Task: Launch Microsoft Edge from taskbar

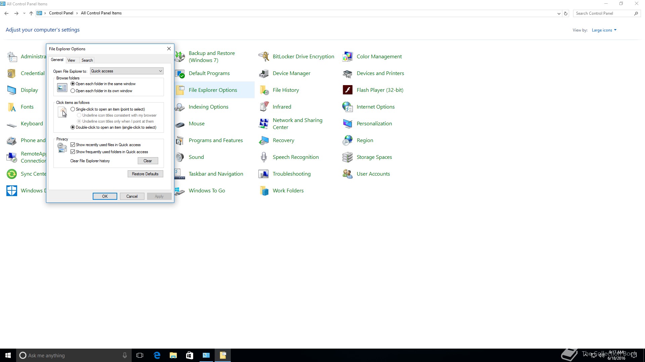Action: [157, 355]
